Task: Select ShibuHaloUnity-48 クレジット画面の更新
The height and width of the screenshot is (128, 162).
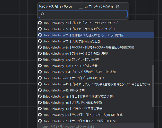Action: click(x=96, y=103)
